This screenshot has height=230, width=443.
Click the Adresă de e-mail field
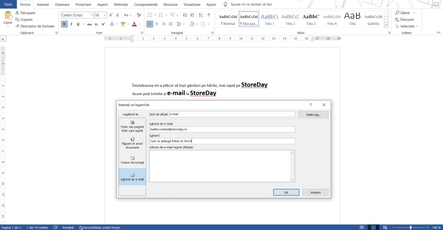pyautogui.click(x=222, y=129)
